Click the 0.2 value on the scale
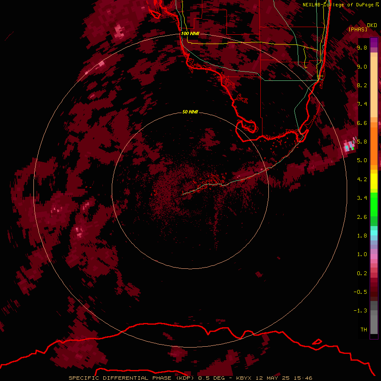Screen dimensions: 381x381 [x=362, y=273]
